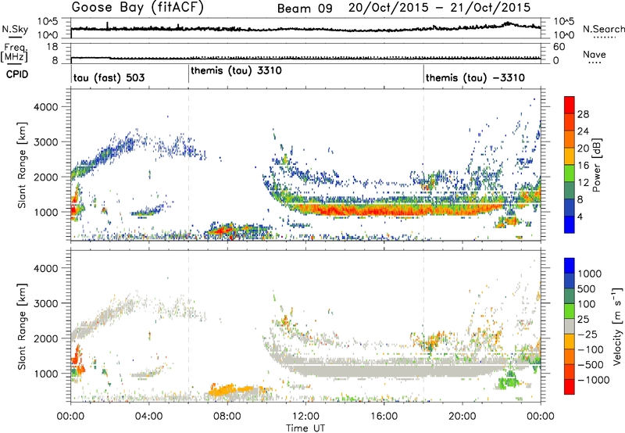Pick the blue 4–8 dB Power color segment

tap(570, 208)
